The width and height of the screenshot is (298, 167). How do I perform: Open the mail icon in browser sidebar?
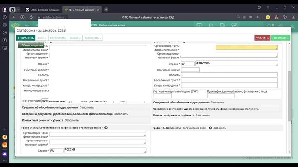[x=5, y=145]
